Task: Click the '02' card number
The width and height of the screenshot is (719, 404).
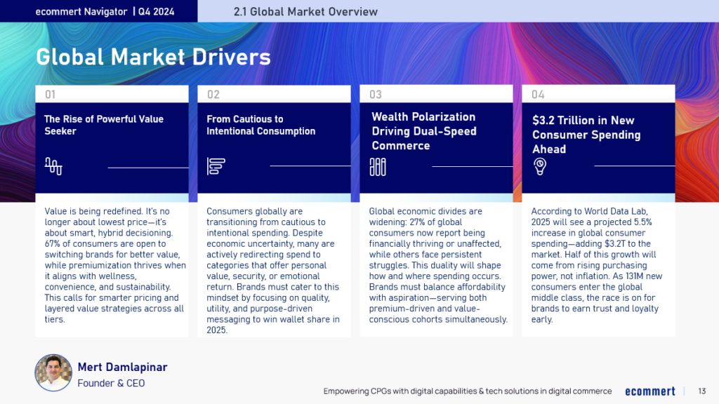Action: tap(213, 95)
